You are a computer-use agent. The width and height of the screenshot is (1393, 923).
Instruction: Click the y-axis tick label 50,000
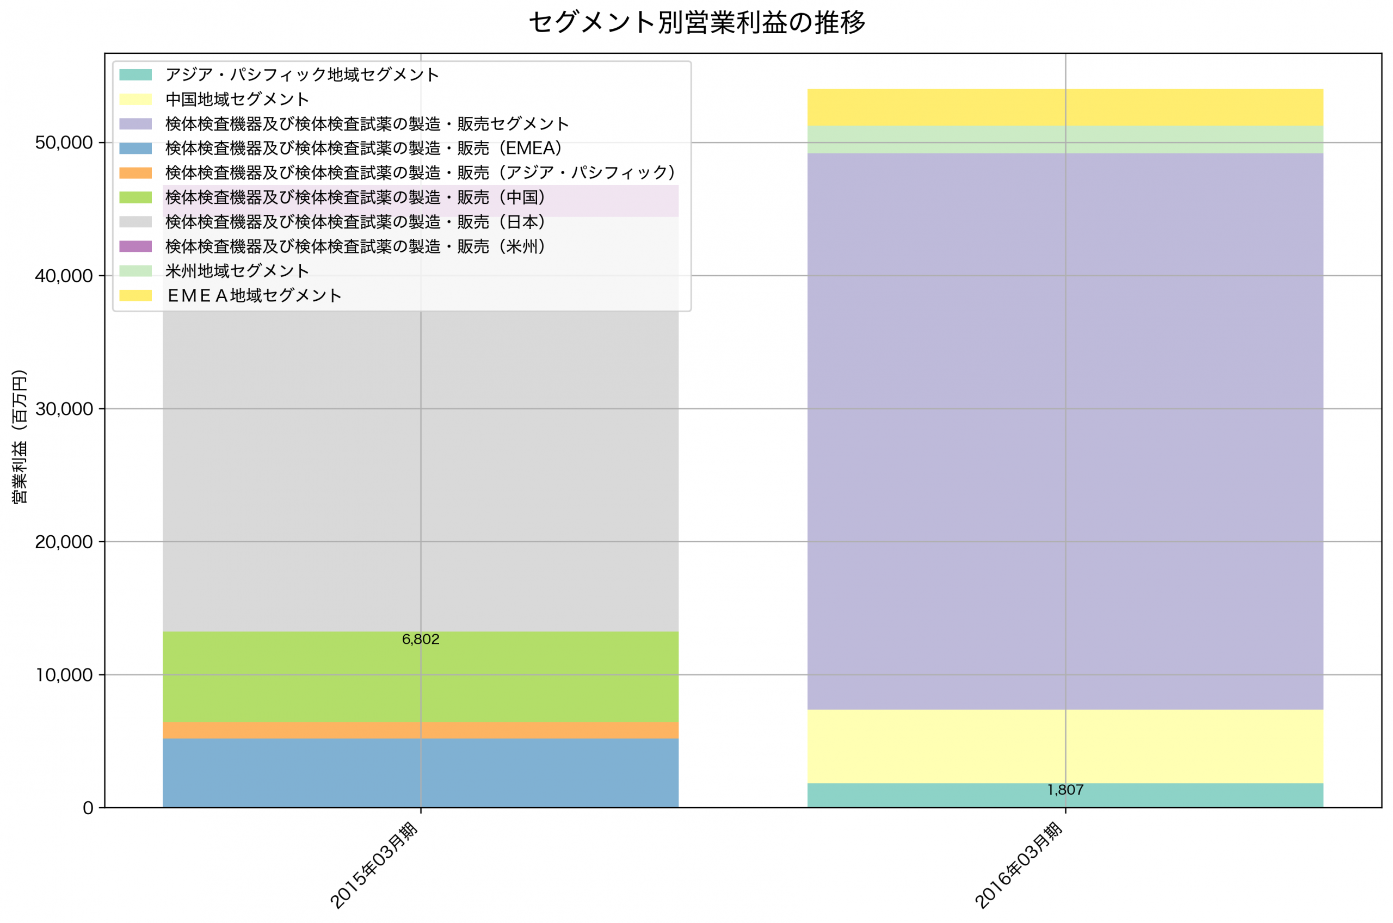tap(64, 143)
